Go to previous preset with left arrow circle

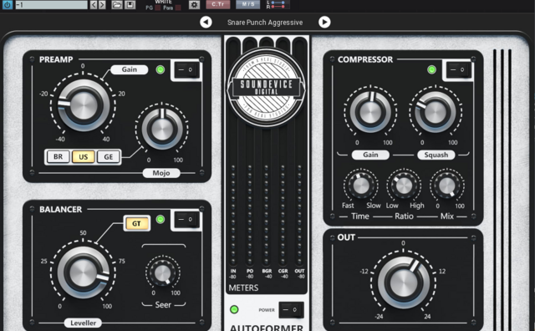point(206,23)
